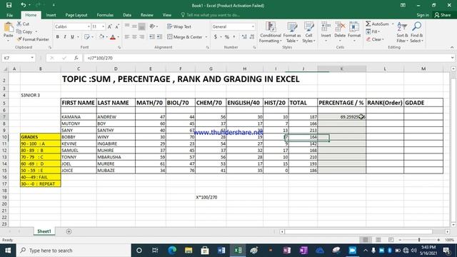Open Conditional Formatting menu
The width and height of the screenshot is (457, 257).
click(x=271, y=32)
